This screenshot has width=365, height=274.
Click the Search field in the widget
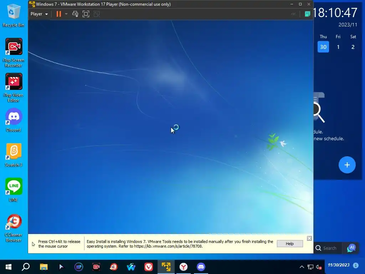[328, 248]
